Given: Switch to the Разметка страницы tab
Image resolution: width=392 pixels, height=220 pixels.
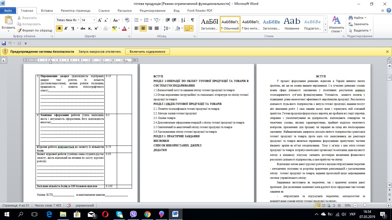Looking at the screenshot, I should coord(75,11).
